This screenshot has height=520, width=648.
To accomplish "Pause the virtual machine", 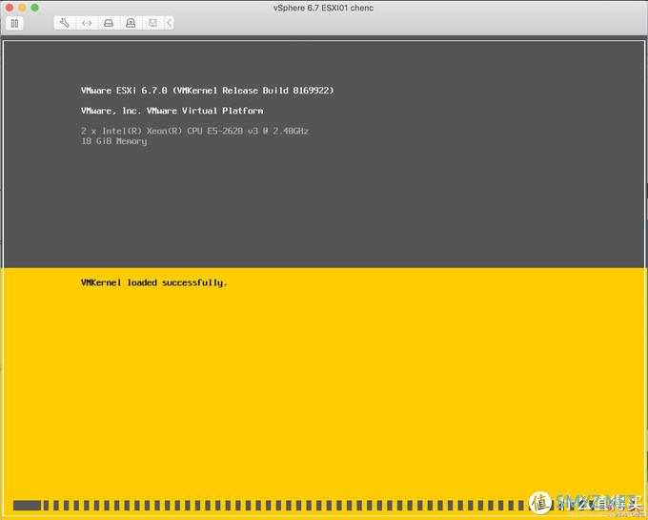I will (14, 23).
